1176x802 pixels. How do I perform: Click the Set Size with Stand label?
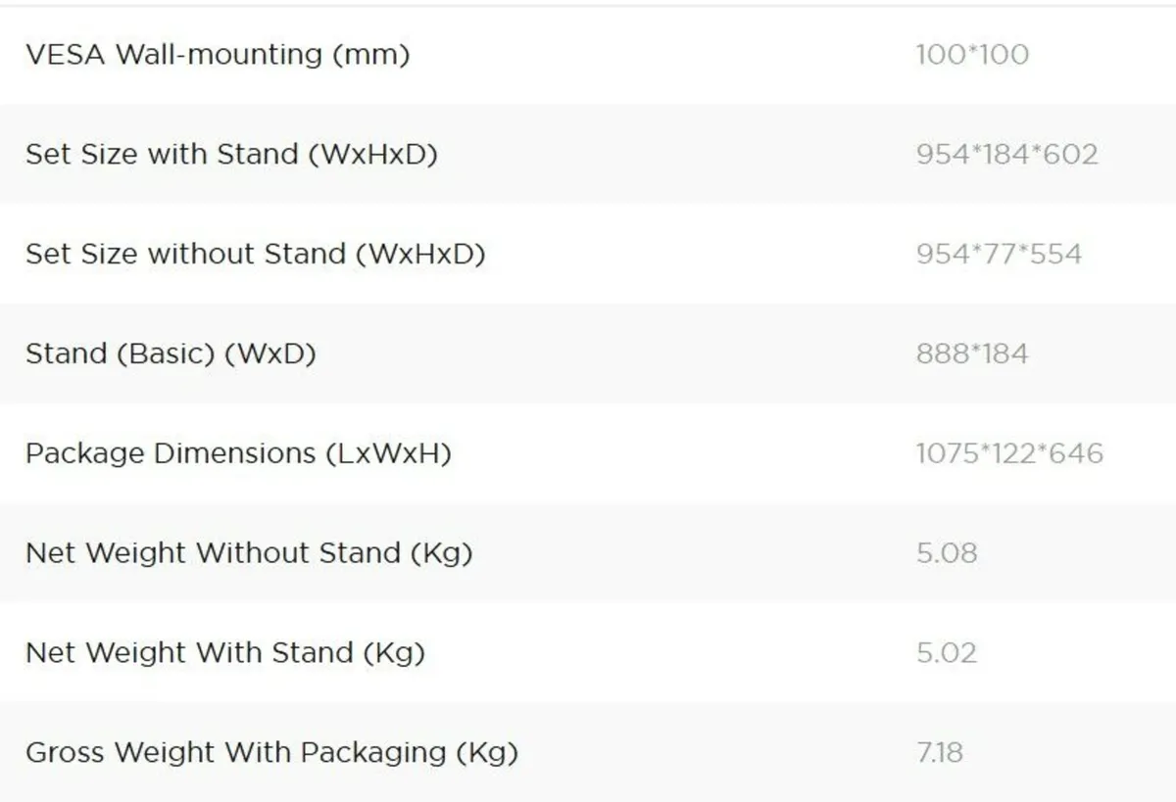click(231, 154)
